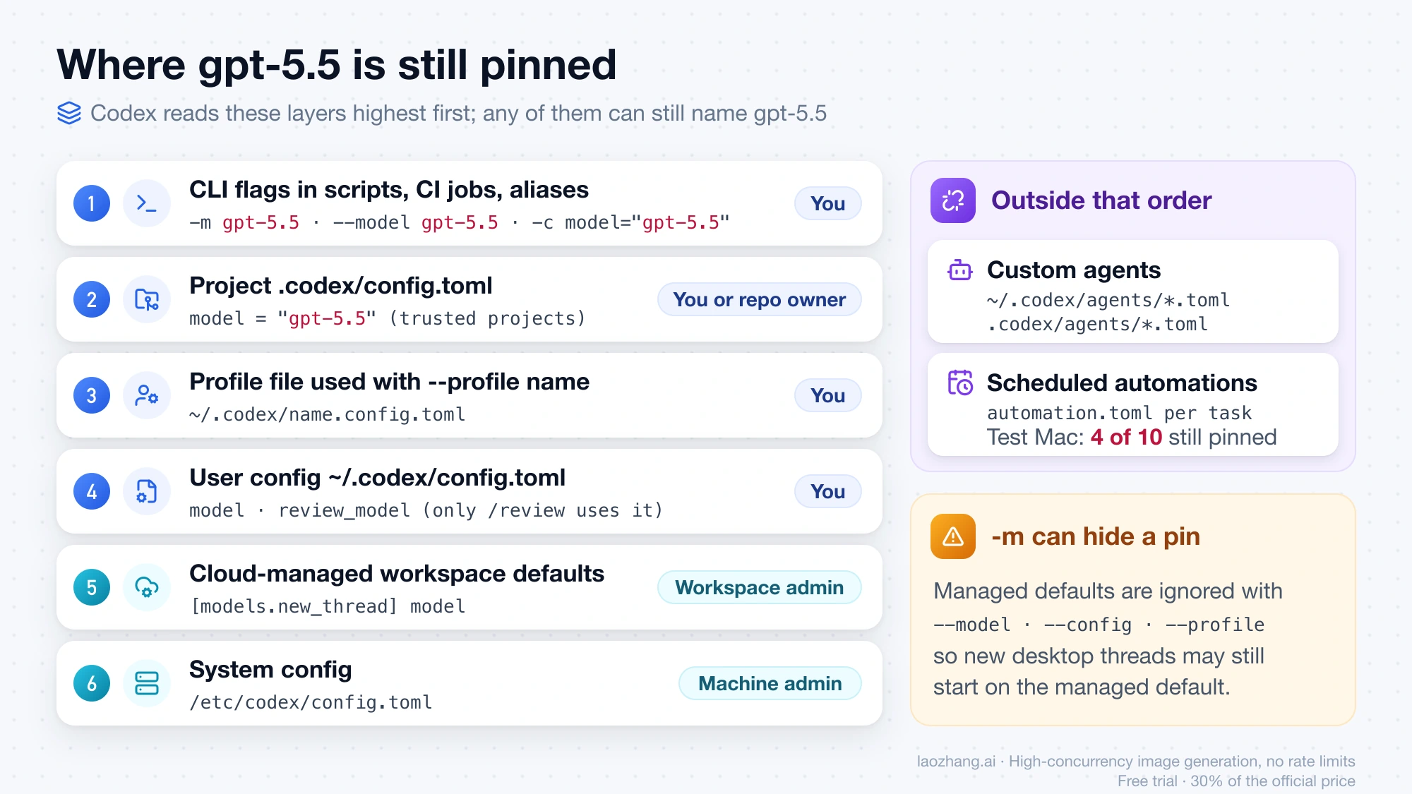
Task: Click the Machine admin badge
Action: point(770,683)
